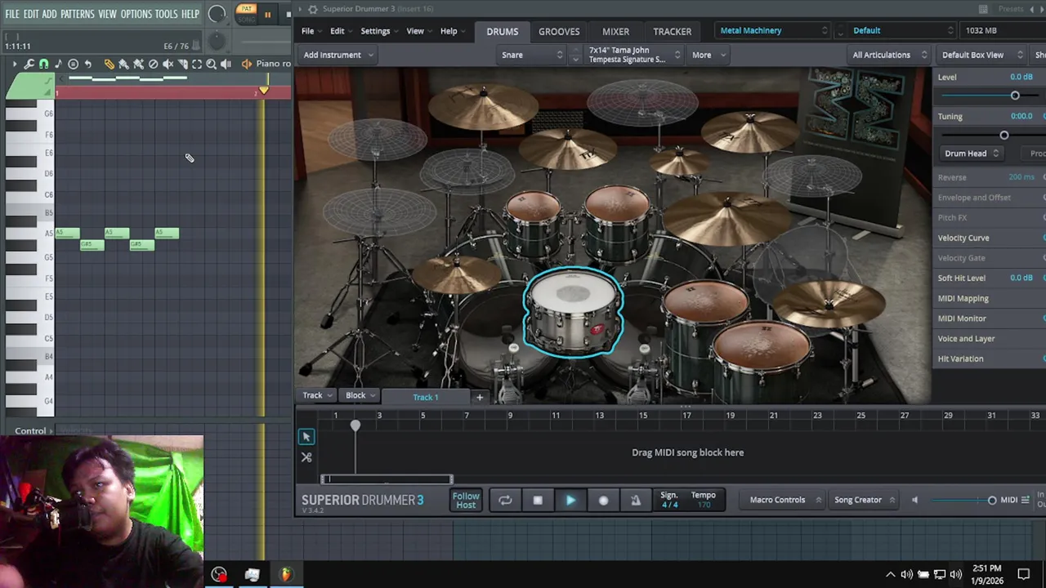
Task: Click the snare drum in the kit view
Action: pyautogui.click(x=573, y=313)
